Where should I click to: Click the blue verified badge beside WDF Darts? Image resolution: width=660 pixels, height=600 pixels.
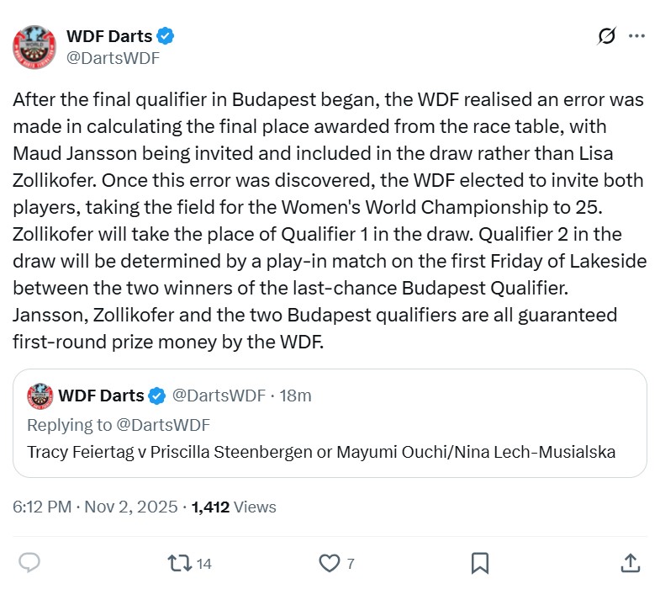167,36
